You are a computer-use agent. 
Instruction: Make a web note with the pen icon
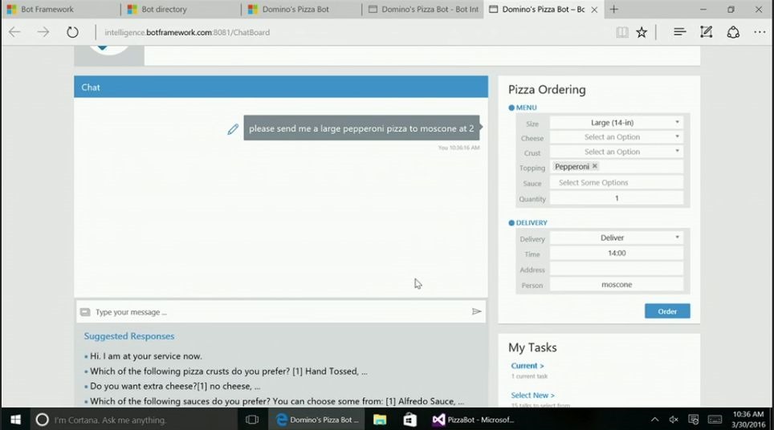pos(706,33)
